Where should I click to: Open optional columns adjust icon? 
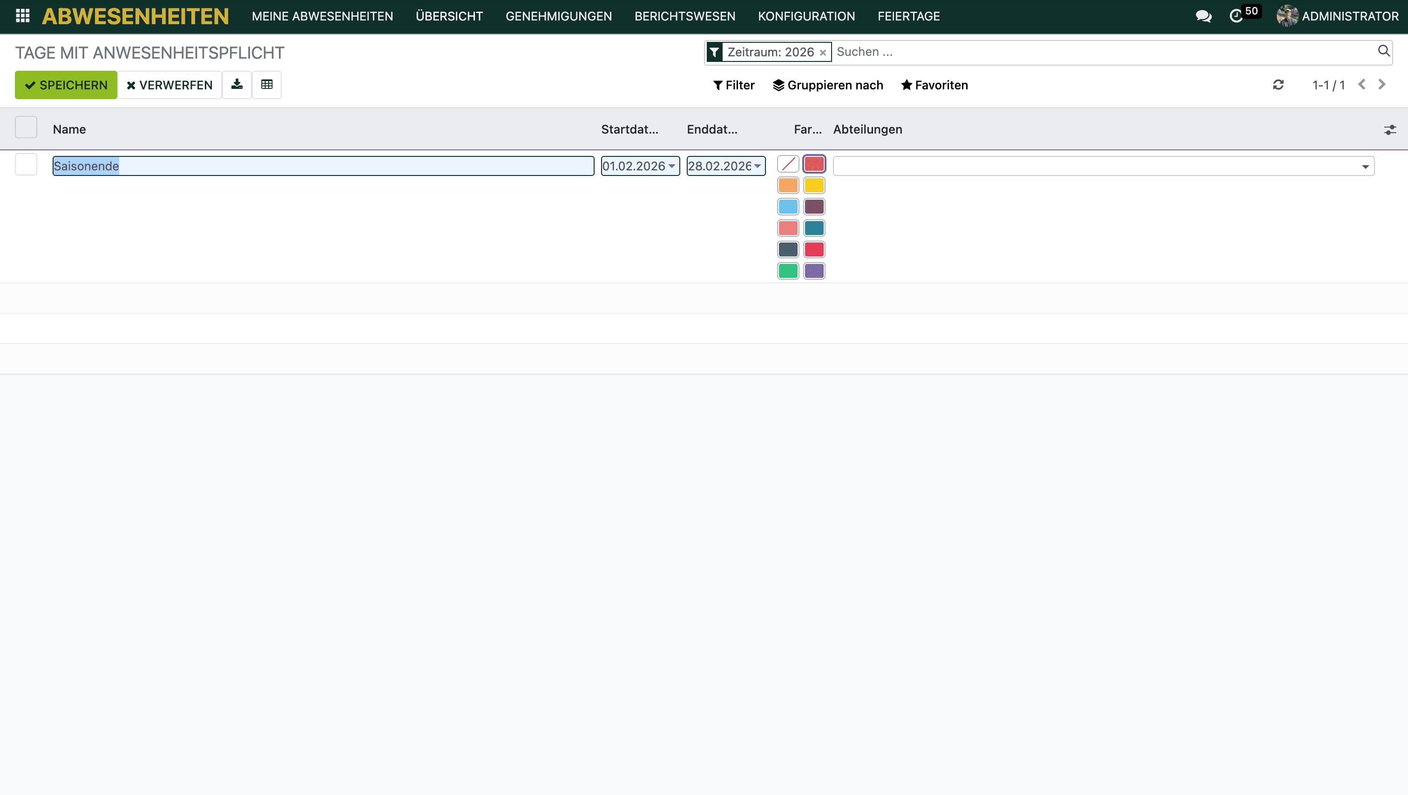click(1389, 129)
